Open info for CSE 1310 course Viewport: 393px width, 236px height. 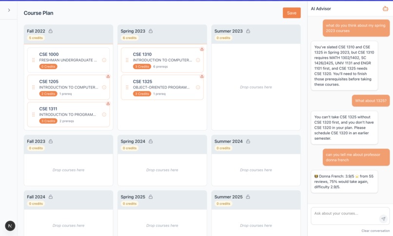[198, 60]
